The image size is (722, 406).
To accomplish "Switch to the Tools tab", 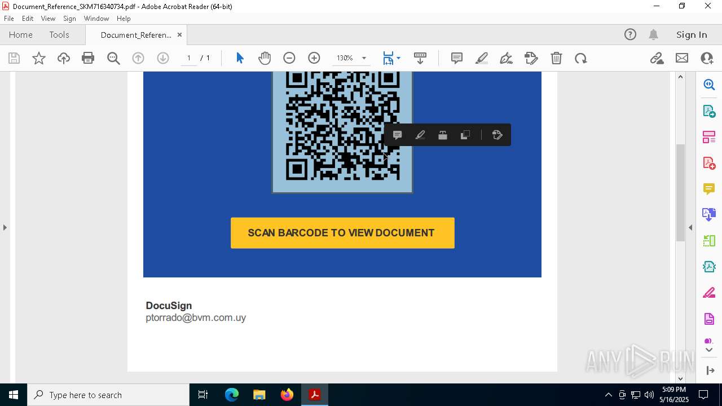I will tap(59, 34).
